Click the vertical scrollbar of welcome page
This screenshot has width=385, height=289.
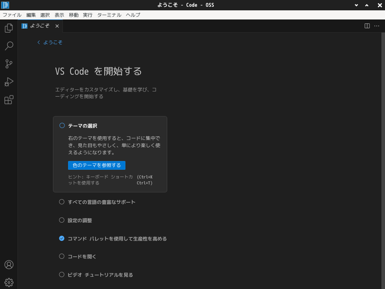383,161
